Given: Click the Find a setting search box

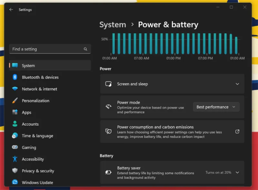Looking at the screenshot, I should point(50,49).
